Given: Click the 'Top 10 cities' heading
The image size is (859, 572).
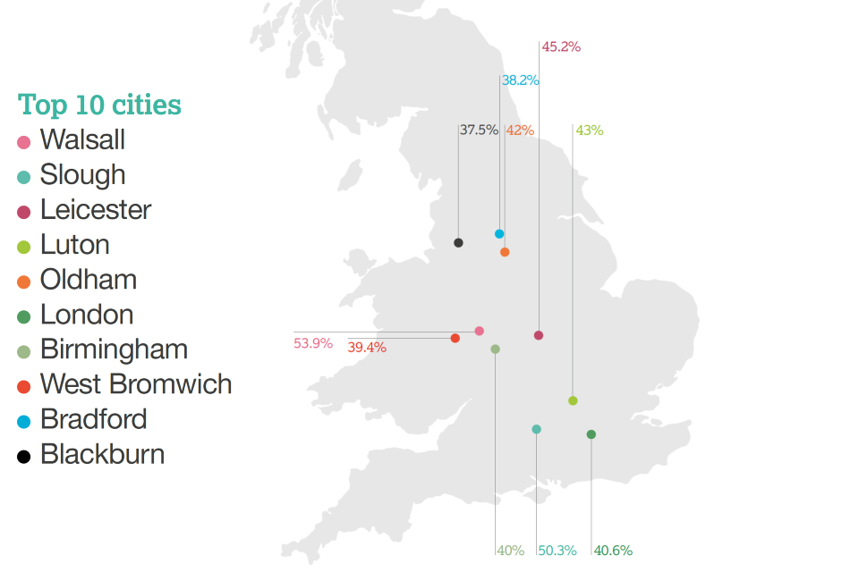Looking at the screenshot, I should (99, 105).
